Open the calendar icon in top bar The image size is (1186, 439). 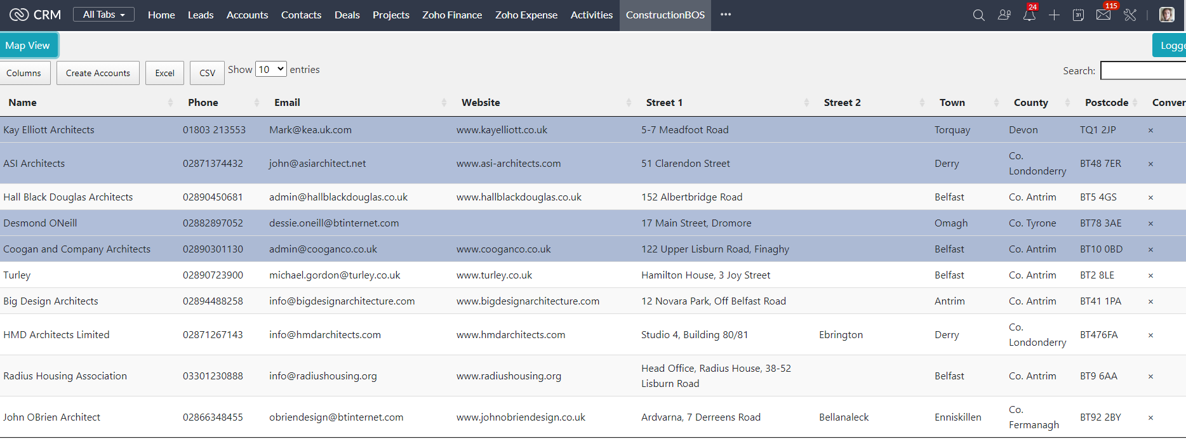tap(1078, 15)
